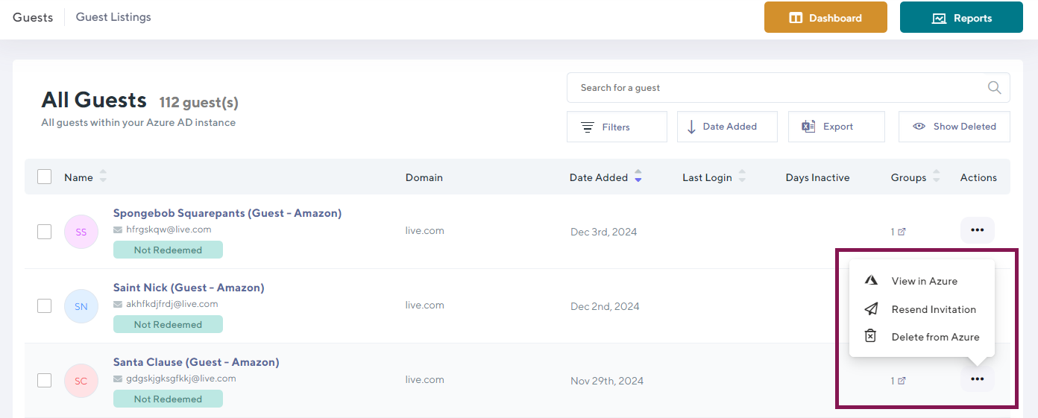Click the search magnifier icon
The width and height of the screenshot is (1038, 418).
[x=994, y=88]
